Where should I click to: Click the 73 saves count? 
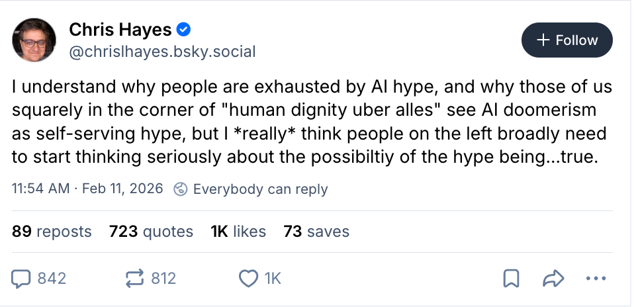316,232
